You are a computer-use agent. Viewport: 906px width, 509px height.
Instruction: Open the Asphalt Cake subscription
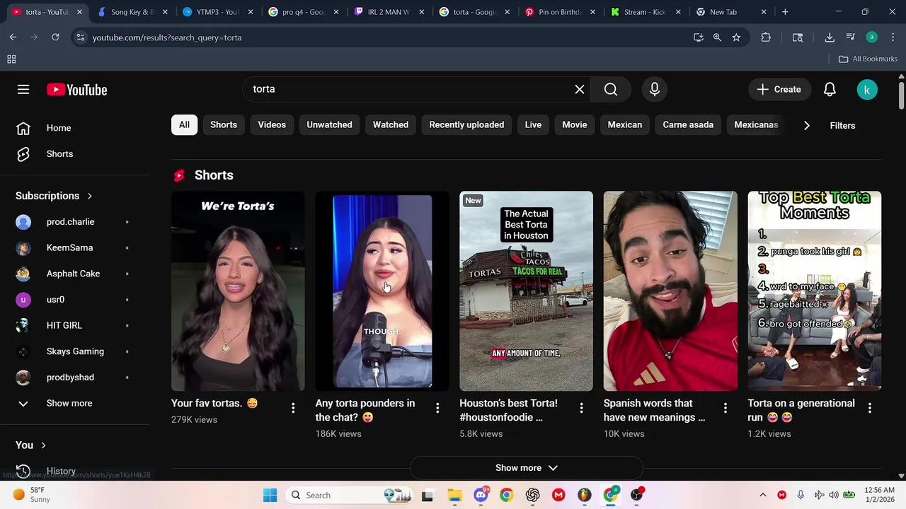[74, 274]
